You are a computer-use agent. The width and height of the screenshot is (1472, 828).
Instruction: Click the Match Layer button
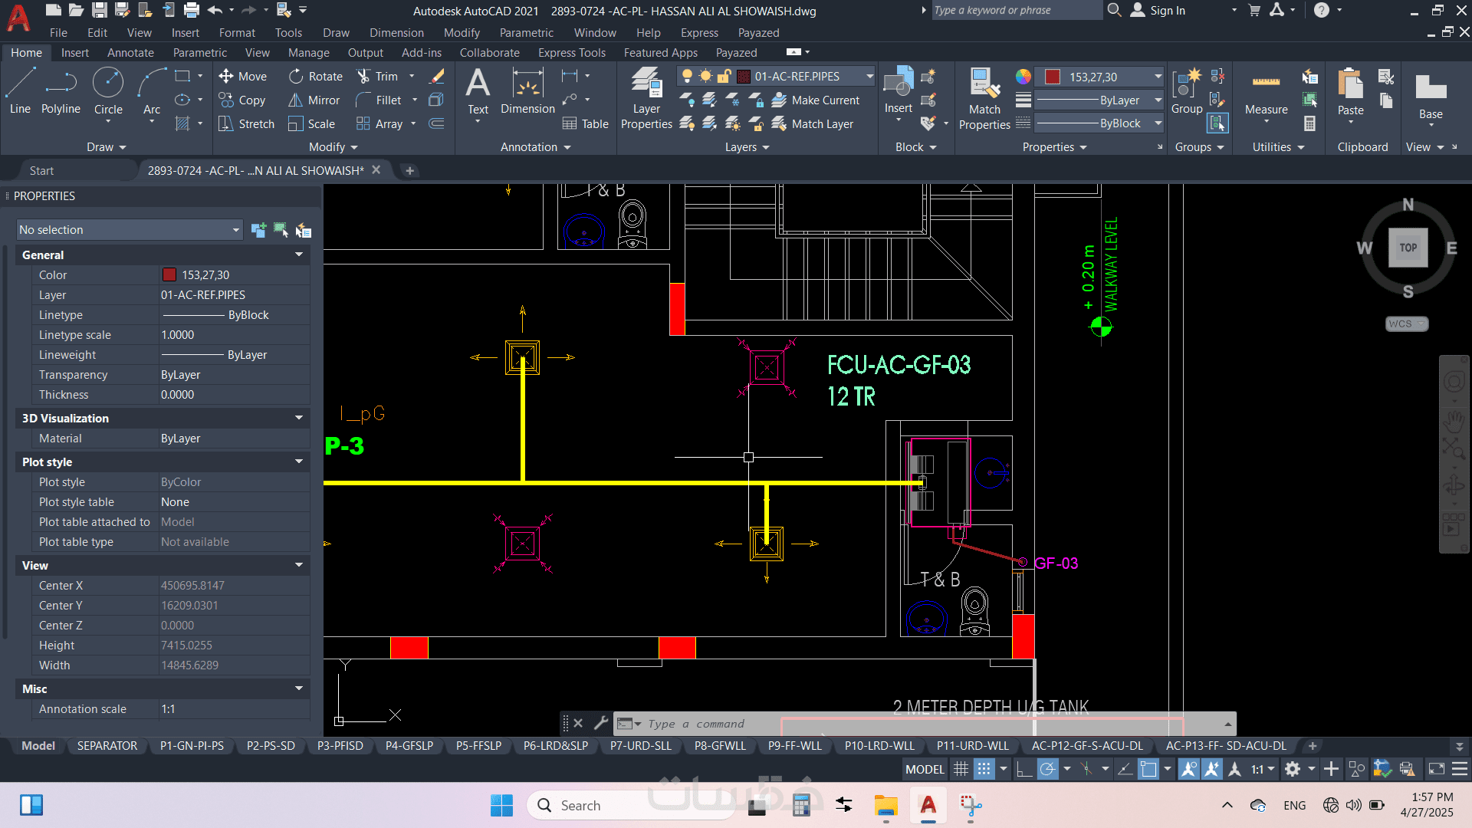click(x=813, y=124)
